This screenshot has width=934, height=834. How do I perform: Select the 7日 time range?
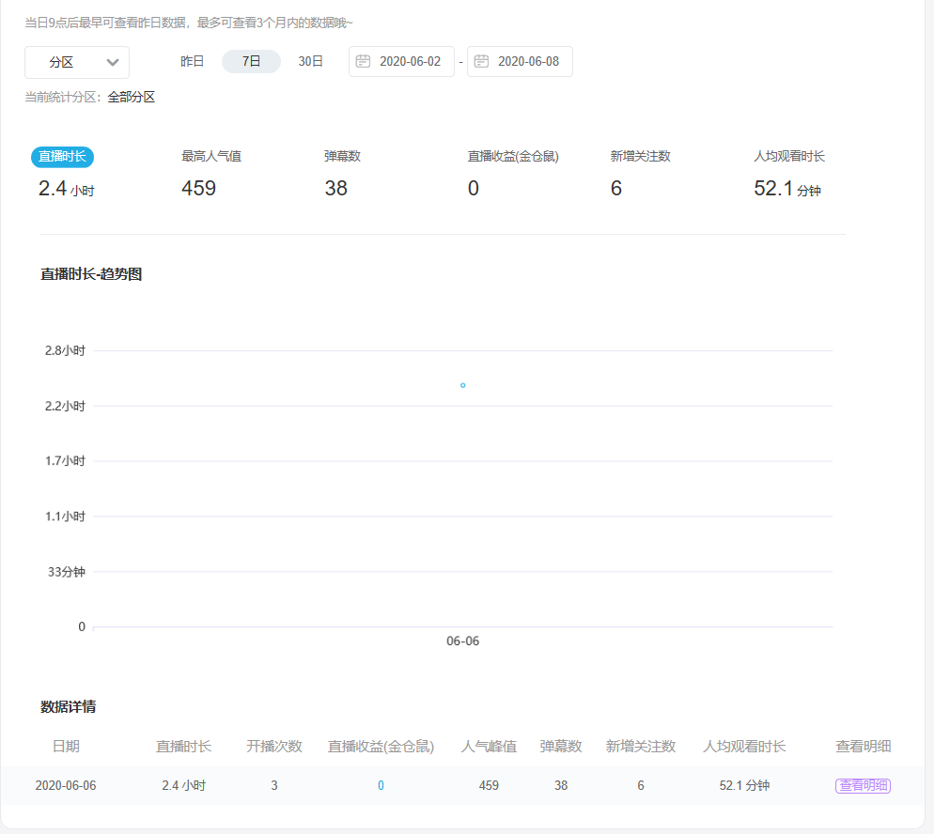click(x=251, y=61)
